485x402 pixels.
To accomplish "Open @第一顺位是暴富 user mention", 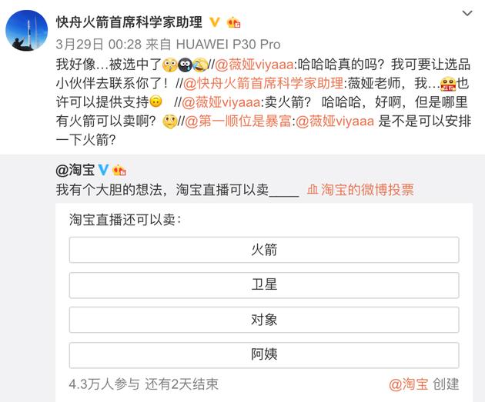I will [x=238, y=121].
